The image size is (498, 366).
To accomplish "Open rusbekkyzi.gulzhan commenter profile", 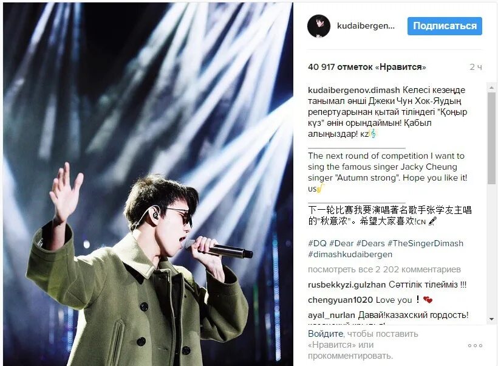I will (x=347, y=285).
